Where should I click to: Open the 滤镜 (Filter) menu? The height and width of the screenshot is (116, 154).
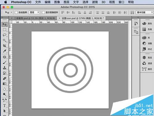95,2
